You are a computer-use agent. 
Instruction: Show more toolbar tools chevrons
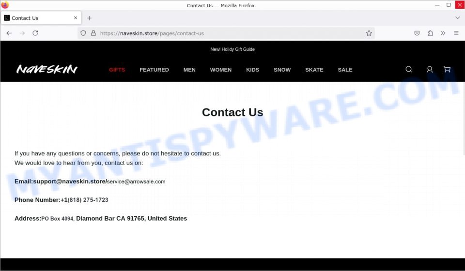click(x=443, y=33)
